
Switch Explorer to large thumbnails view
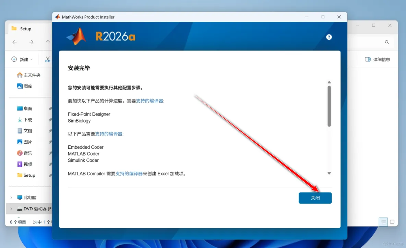[x=392, y=222]
